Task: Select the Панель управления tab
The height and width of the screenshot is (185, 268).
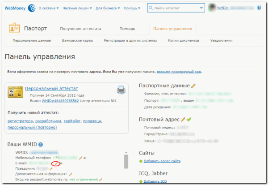Action: click(x=172, y=29)
